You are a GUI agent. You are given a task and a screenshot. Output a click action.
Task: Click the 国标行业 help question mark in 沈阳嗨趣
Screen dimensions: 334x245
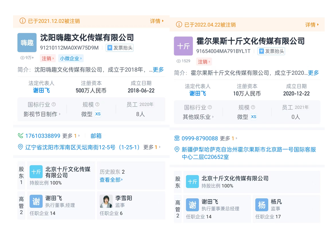click(54, 104)
